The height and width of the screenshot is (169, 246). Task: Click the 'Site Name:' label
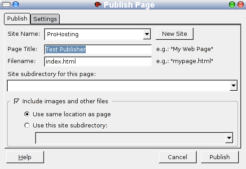point(24,34)
